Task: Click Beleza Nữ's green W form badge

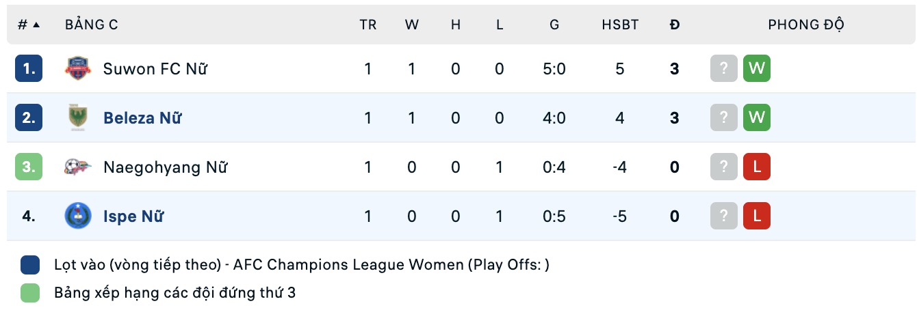Action: pos(756,118)
